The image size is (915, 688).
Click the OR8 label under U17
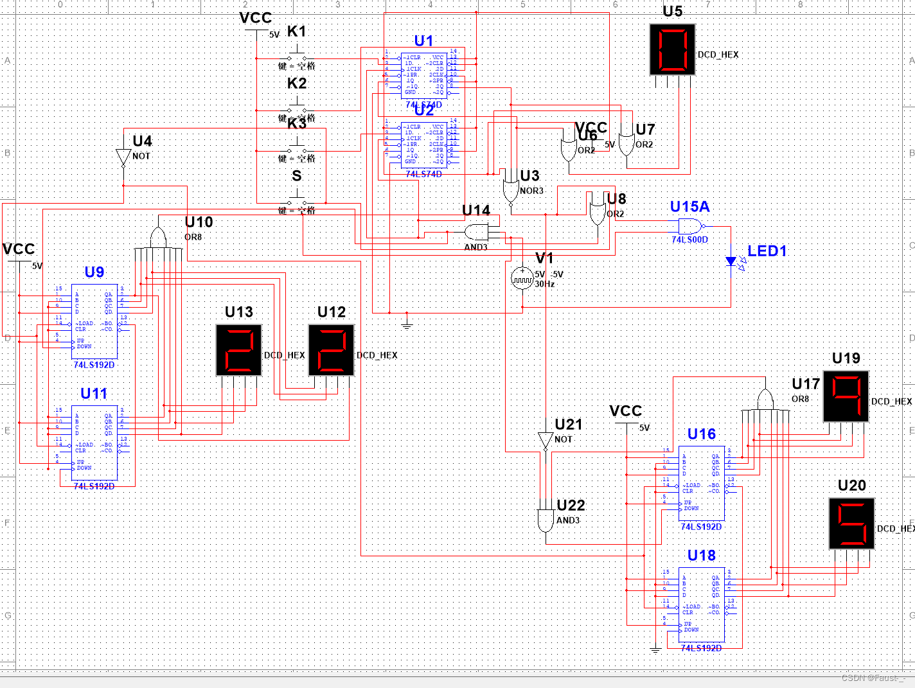[801, 399]
